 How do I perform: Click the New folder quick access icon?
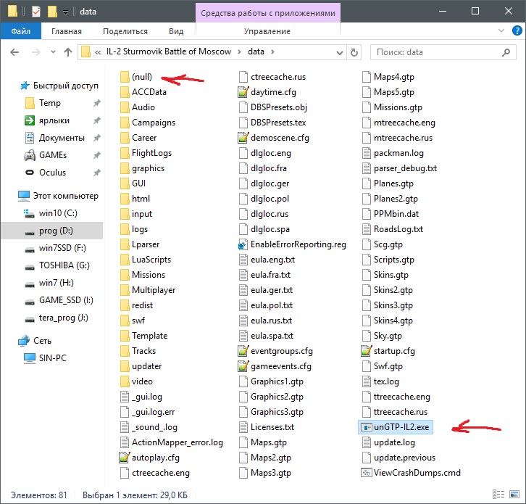[52, 12]
